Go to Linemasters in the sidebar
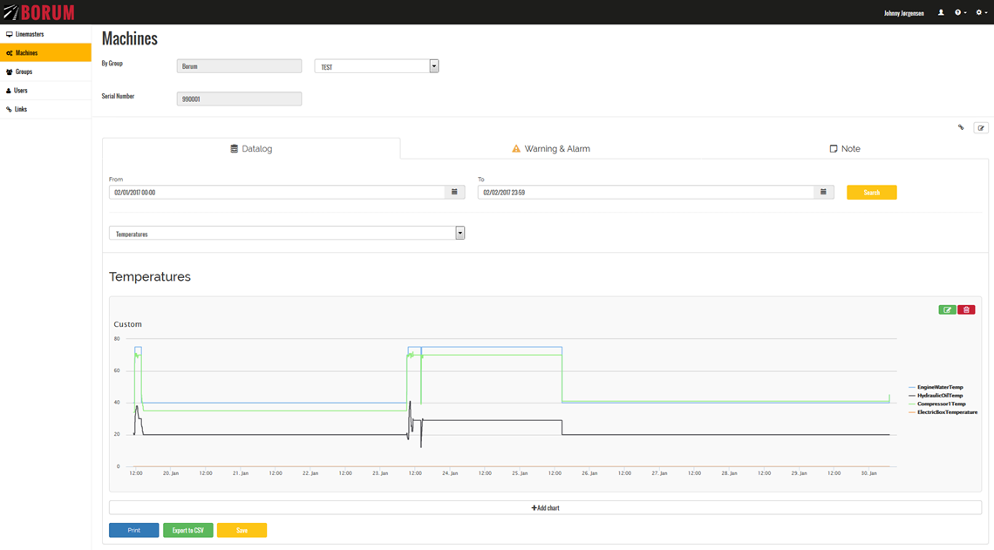The width and height of the screenshot is (994, 550). [x=29, y=34]
